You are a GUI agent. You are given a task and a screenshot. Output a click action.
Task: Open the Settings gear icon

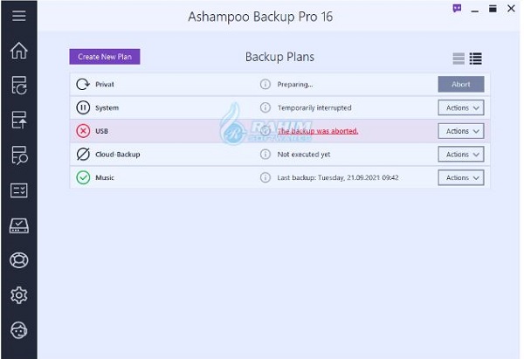tap(18, 295)
